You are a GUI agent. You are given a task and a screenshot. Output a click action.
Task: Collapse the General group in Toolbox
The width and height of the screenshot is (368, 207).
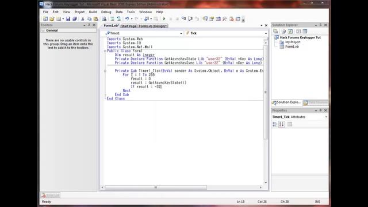43,30
